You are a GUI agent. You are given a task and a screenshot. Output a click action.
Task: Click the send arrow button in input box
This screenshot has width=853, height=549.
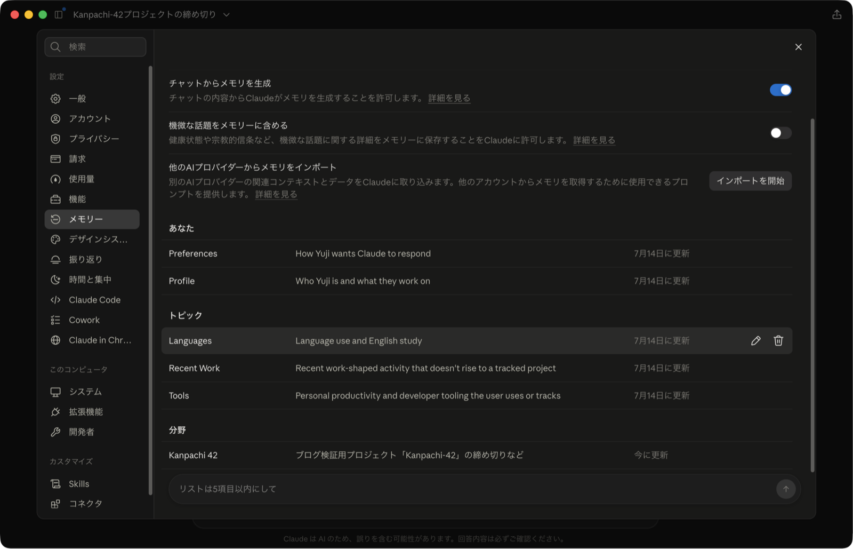click(786, 489)
